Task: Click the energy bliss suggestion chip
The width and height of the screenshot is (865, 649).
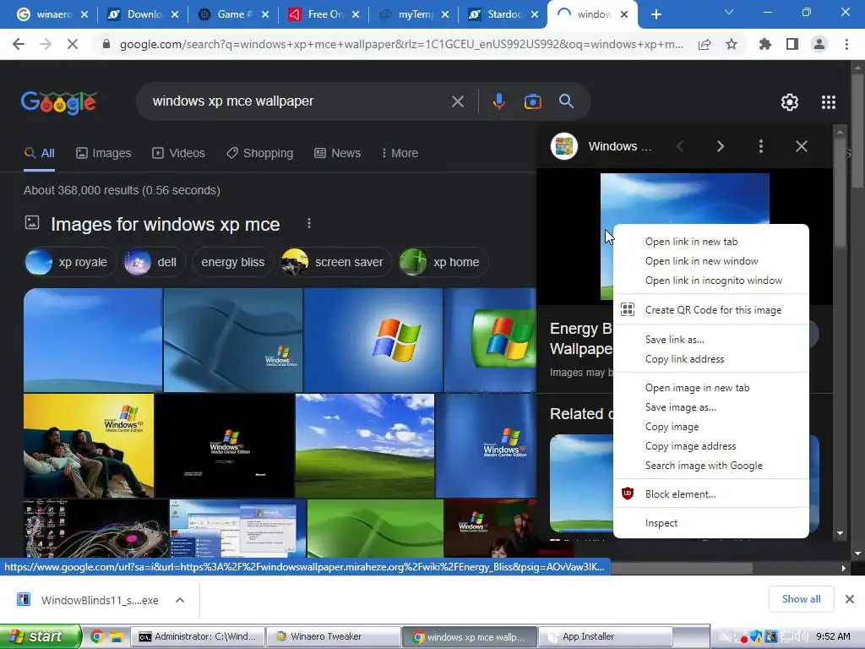Action: [233, 262]
